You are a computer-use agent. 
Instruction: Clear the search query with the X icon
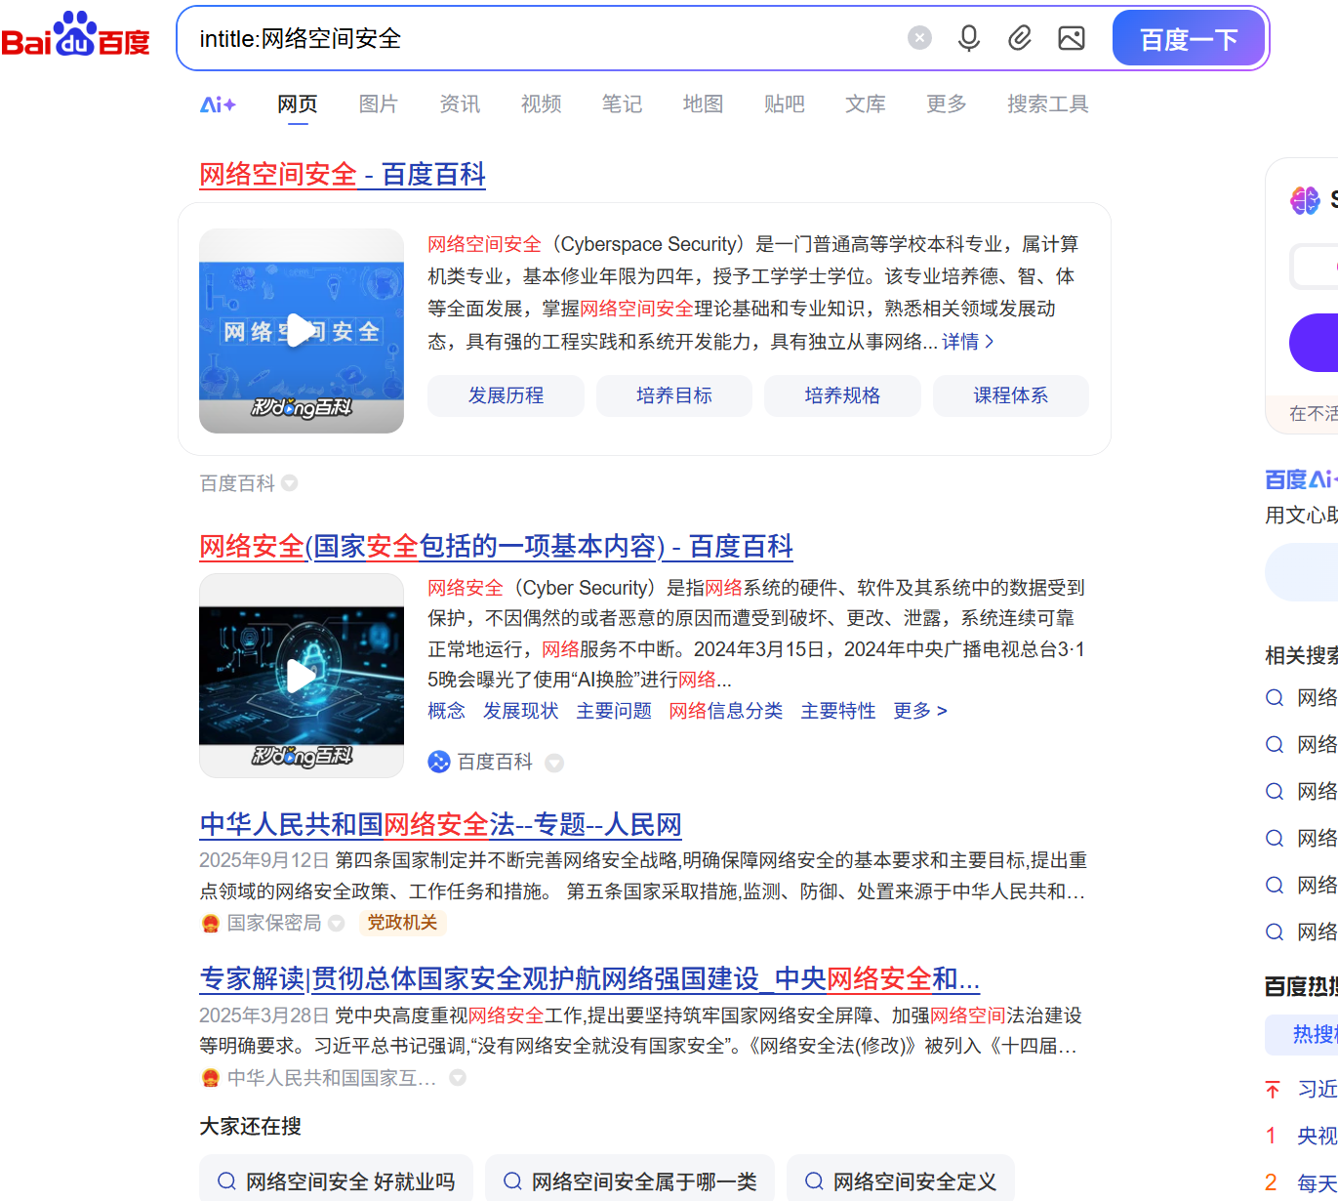coord(919,38)
